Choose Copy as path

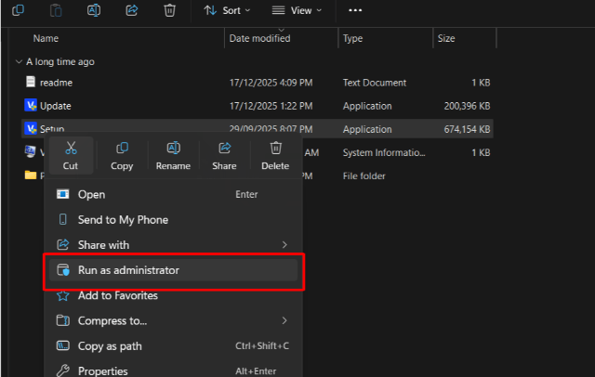click(173, 346)
